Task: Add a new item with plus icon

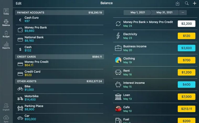Action: (x=195, y=3)
